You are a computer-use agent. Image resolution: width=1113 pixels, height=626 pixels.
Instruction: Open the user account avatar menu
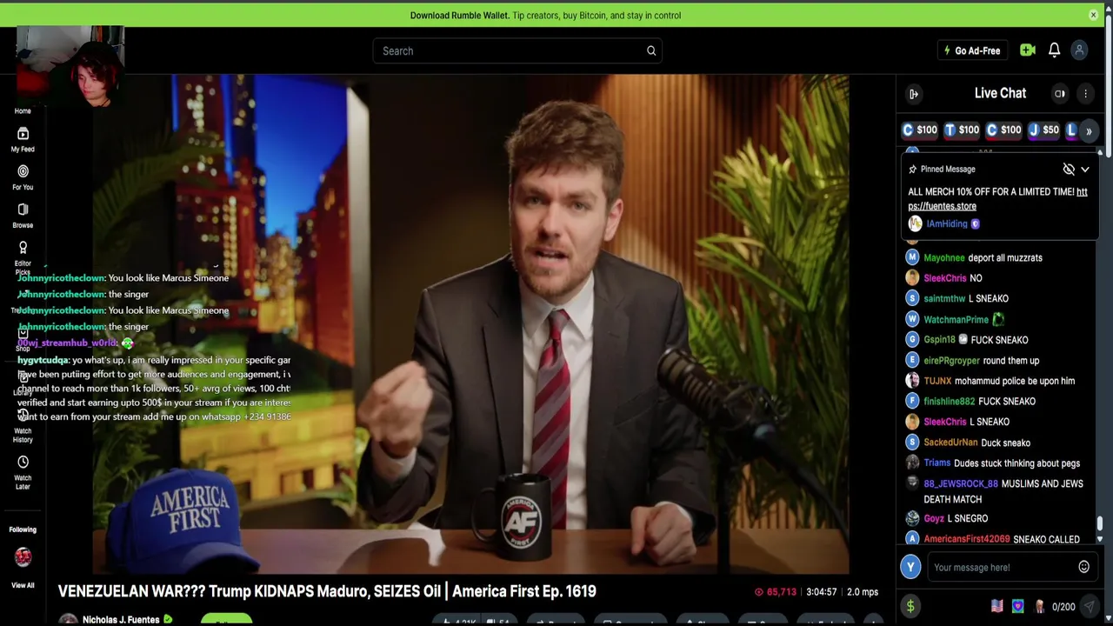point(1079,50)
